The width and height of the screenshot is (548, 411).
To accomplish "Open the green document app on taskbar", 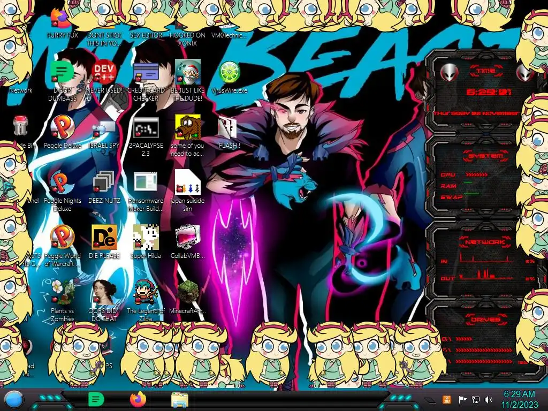I will coord(96,399).
